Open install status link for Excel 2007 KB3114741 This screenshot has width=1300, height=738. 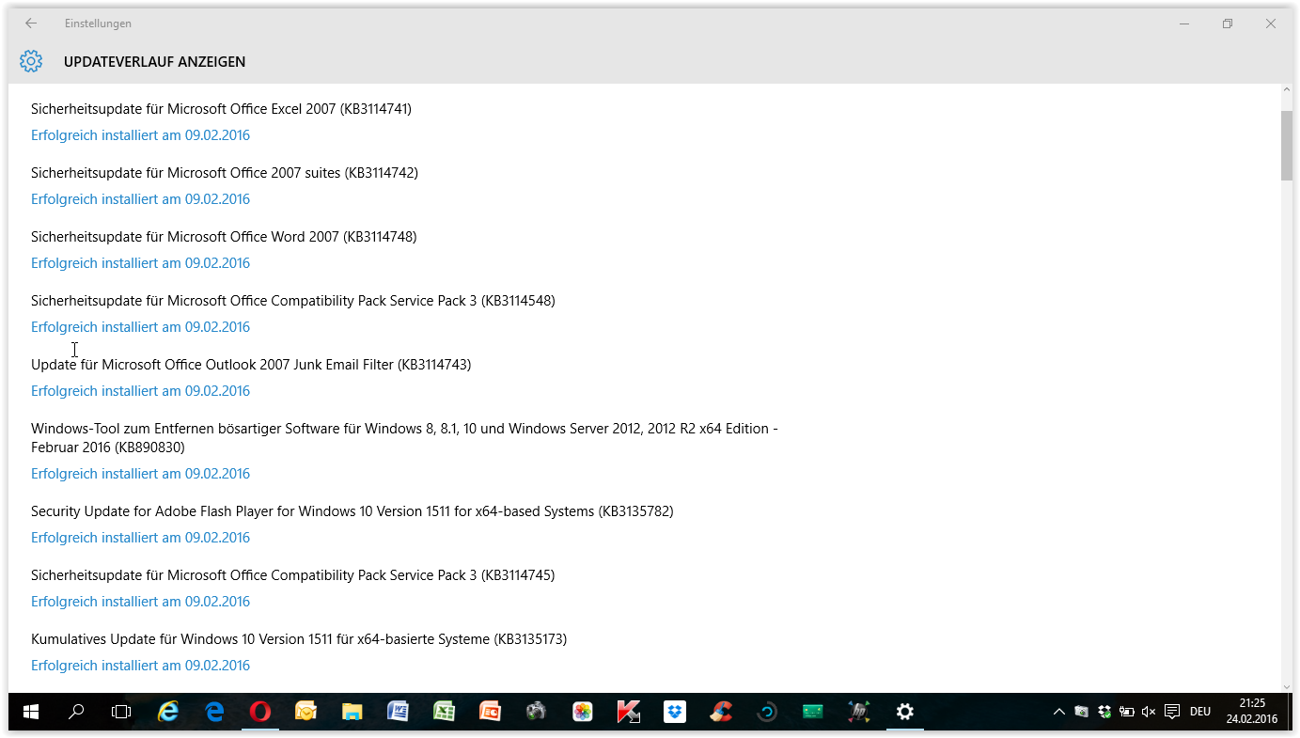[140, 135]
